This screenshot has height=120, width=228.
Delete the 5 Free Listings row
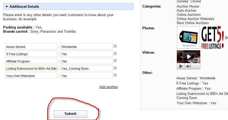(x=115, y=53)
